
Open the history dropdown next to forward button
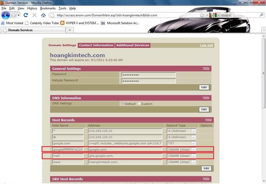[x=19, y=15]
